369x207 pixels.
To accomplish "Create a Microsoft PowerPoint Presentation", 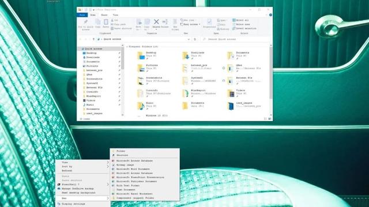I will click(145, 178).
